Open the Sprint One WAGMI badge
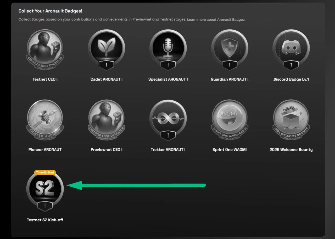Viewport: 335px width, 239px height. pos(230,120)
